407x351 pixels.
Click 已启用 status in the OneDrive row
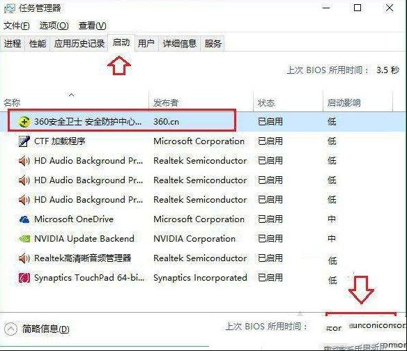[270, 219]
